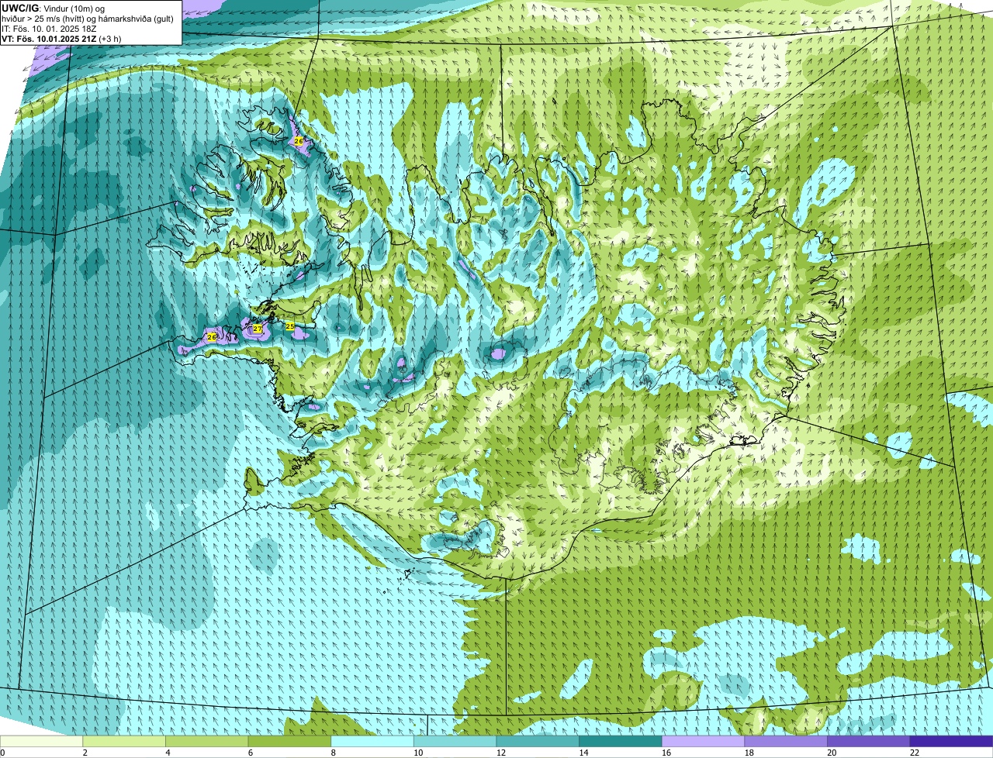
Task: Click the 8–10 m/s light cyan legend swatch
Action: point(372,741)
